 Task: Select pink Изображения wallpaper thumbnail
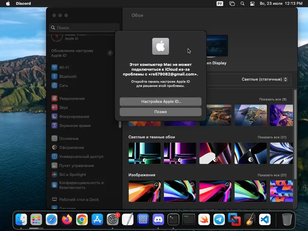215,191
